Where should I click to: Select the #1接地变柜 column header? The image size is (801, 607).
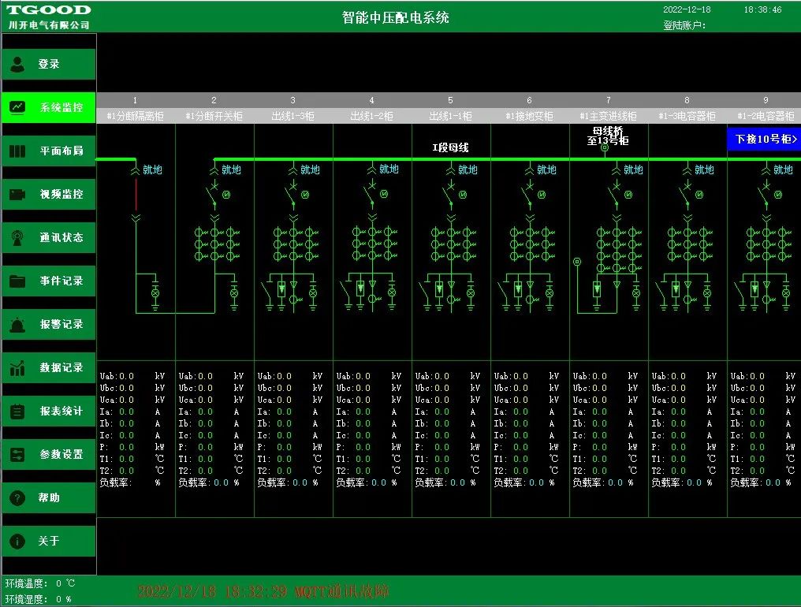529,116
